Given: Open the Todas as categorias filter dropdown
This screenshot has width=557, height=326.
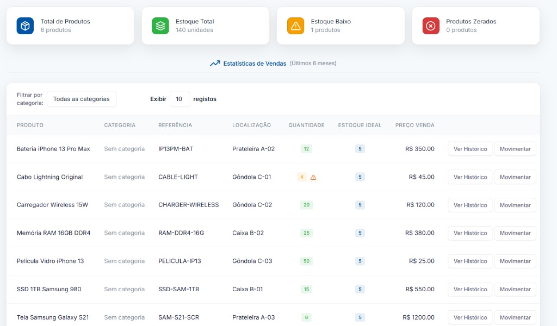Looking at the screenshot, I should pyautogui.click(x=82, y=99).
